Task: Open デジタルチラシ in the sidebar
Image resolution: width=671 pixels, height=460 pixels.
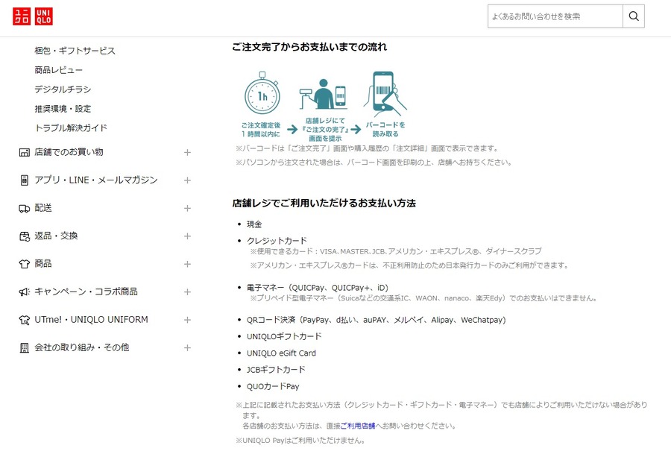Action: 63,89
